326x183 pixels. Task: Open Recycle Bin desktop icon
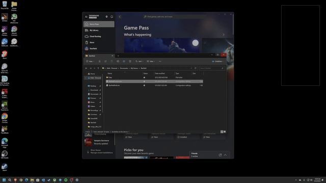5,5
